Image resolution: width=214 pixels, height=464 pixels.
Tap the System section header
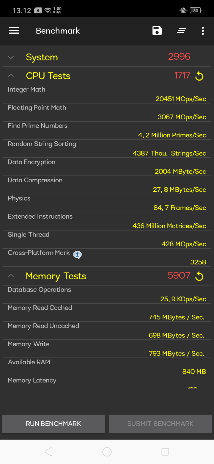[x=107, y=57]
